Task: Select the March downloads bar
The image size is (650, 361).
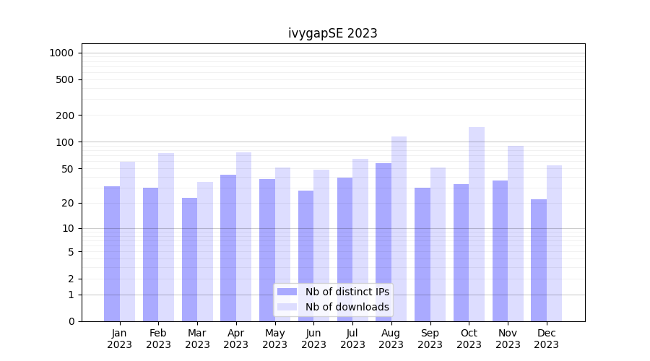Action: (x=205, y=251)
